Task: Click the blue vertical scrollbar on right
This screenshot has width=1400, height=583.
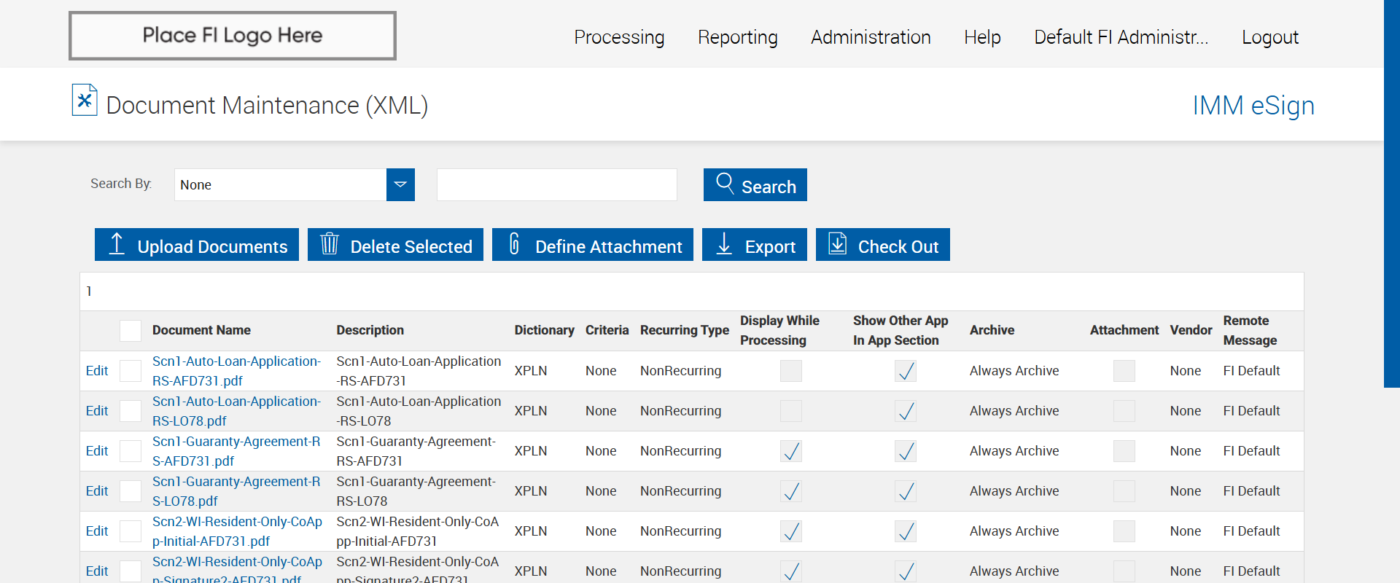Action: pos(1391,193)
